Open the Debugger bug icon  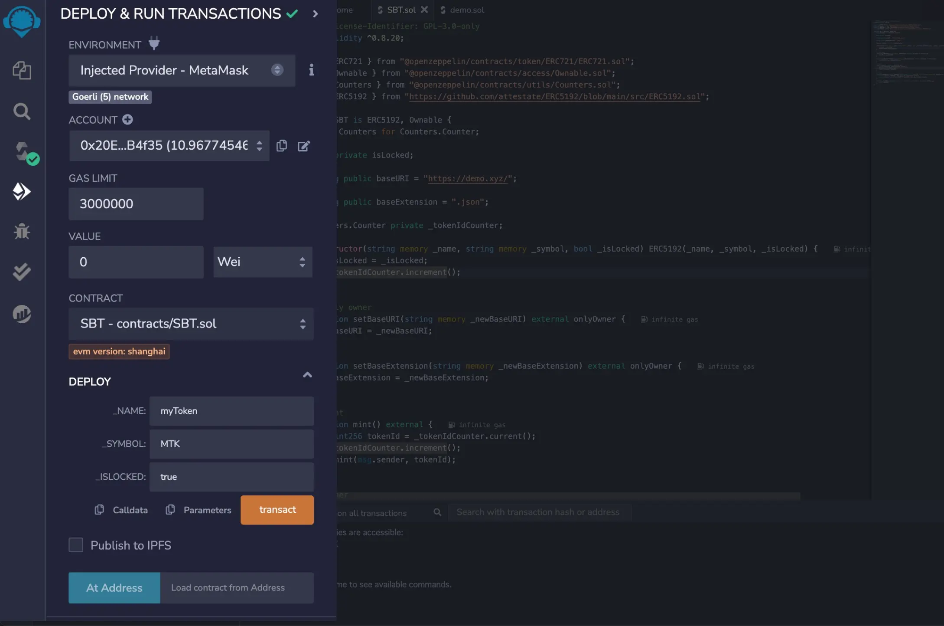22,231
